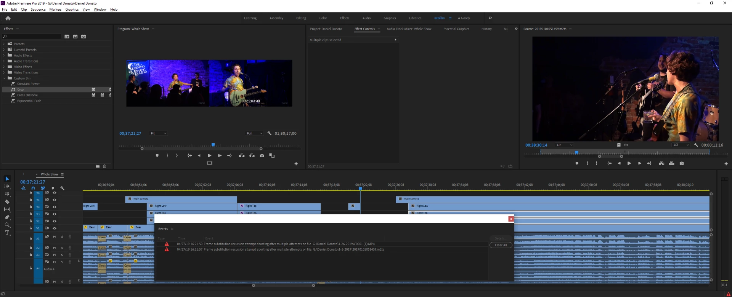
Task: Create new custom bin in Effects panel
Action: tap(98, 166)
